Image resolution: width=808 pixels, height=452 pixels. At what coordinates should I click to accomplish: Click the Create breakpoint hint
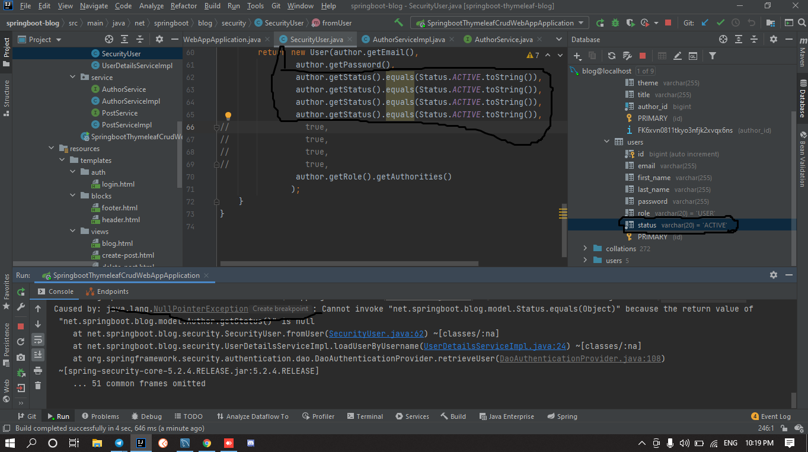click(x=280, y=309)
